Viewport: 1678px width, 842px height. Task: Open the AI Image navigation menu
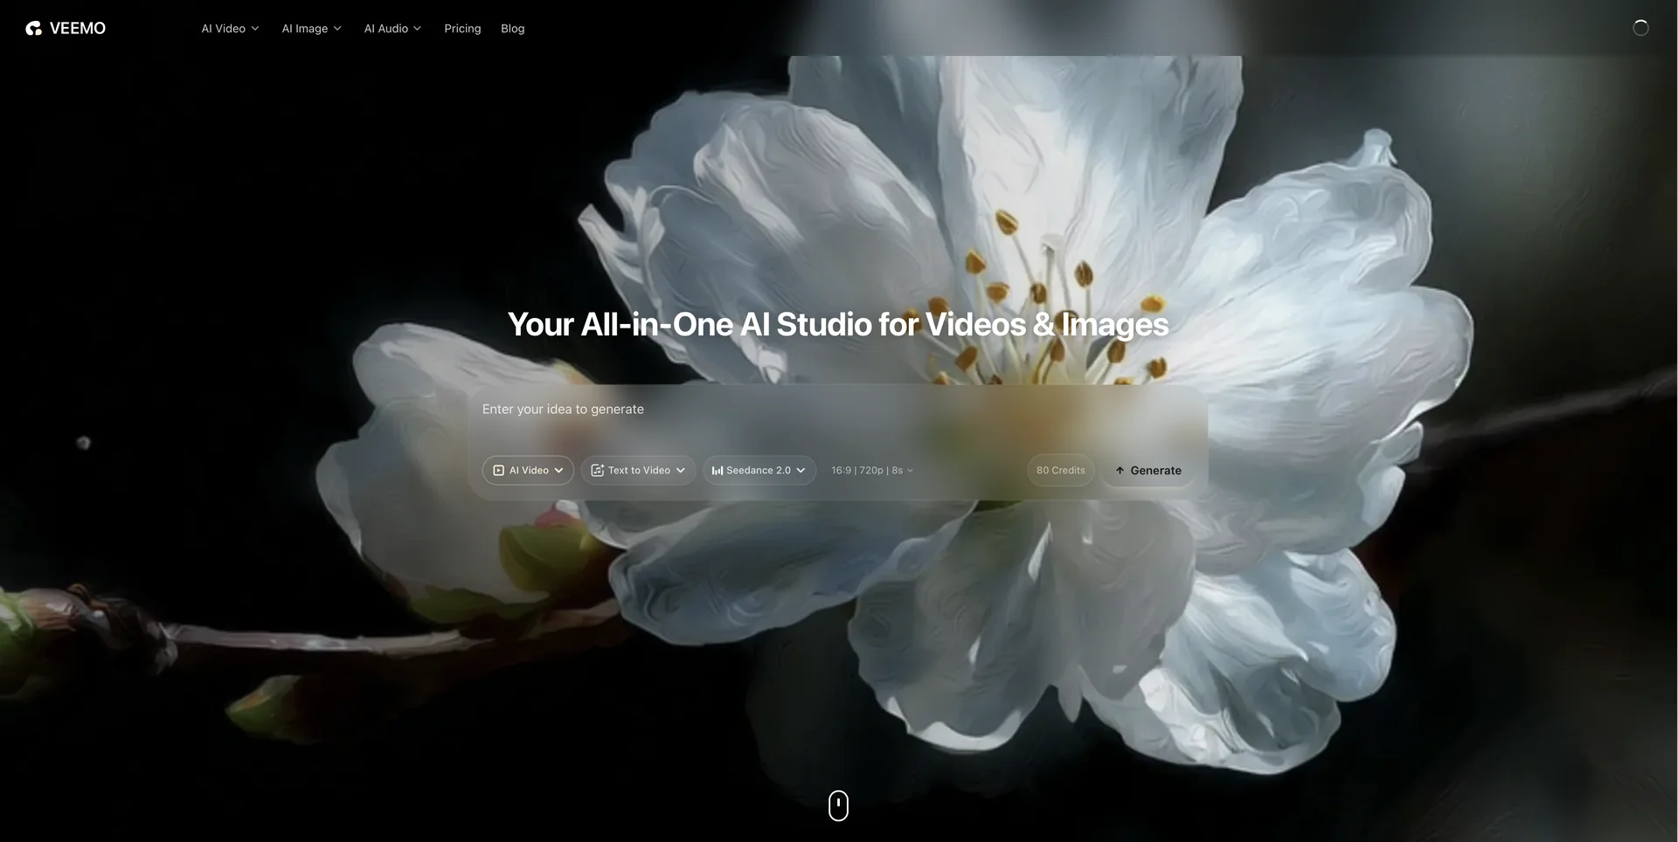311,29
